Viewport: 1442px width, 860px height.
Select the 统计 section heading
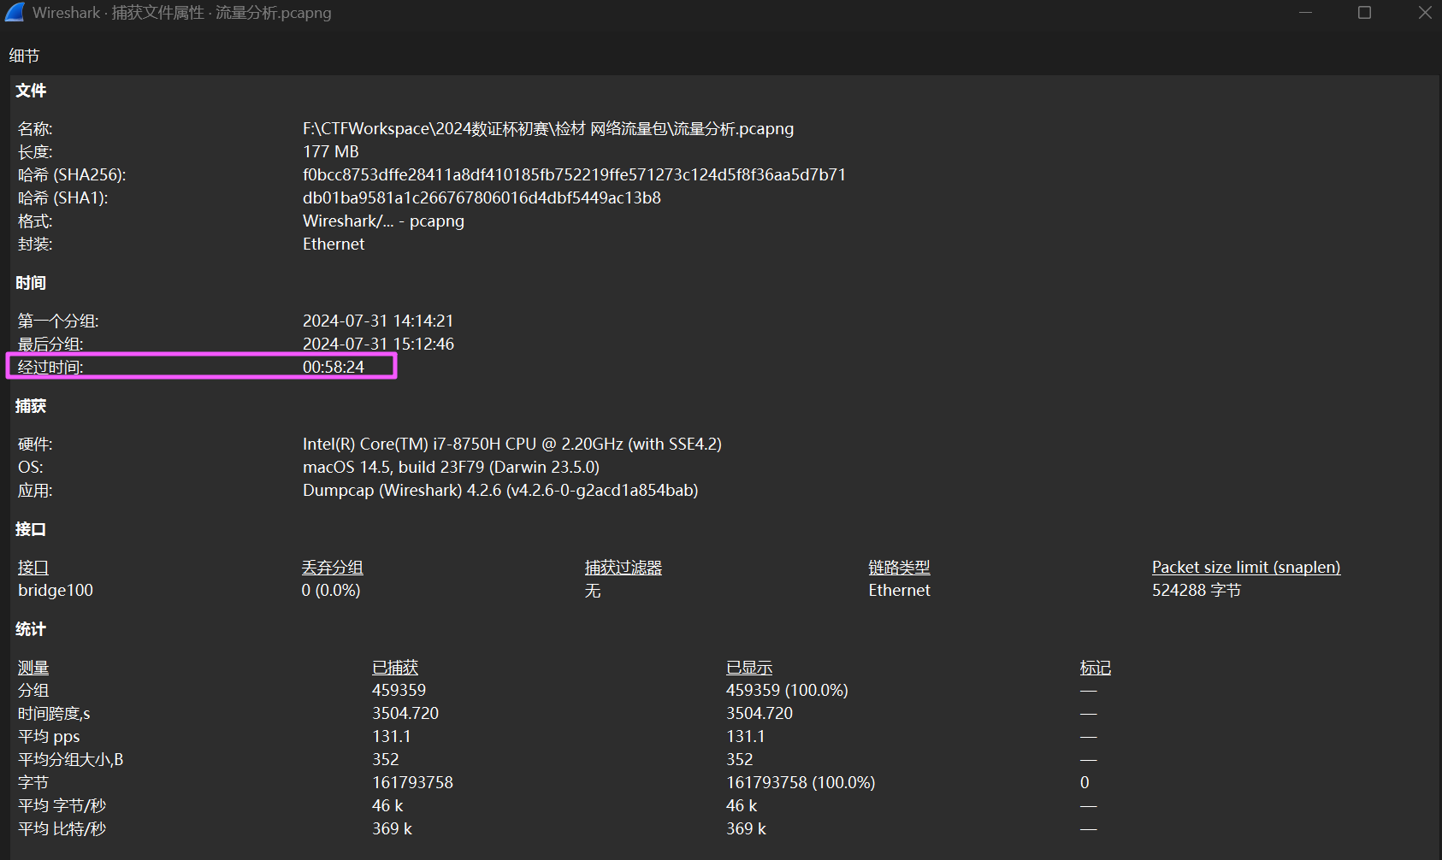(31, 629)
